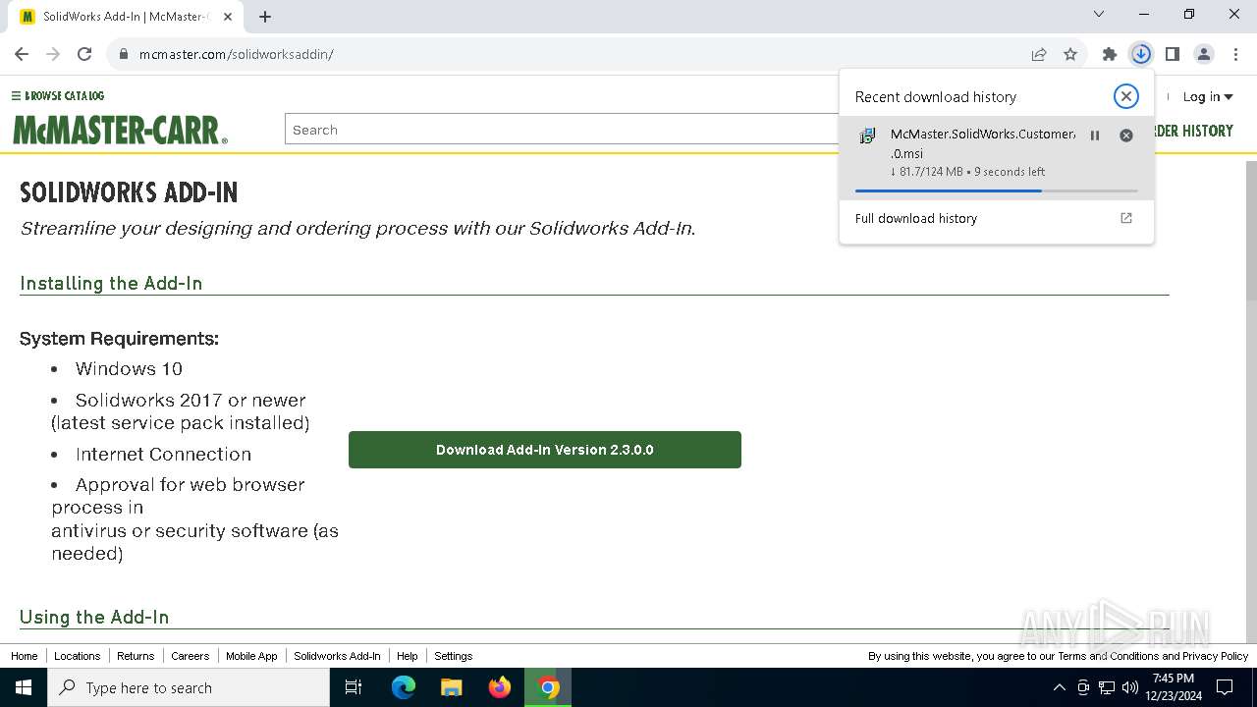
Task: Click Download Add-In Version 2.3.0.0 button
Action: click(545, 450)
